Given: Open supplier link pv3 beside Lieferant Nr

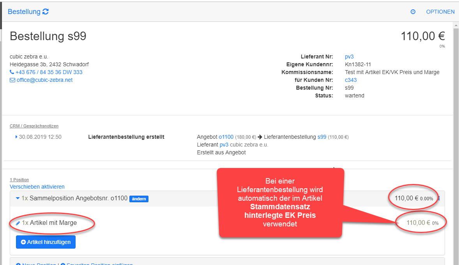Looking at the screenshot, I should [x=349, y=57].
